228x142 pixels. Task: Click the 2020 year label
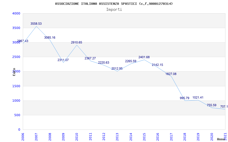(212, 137)
